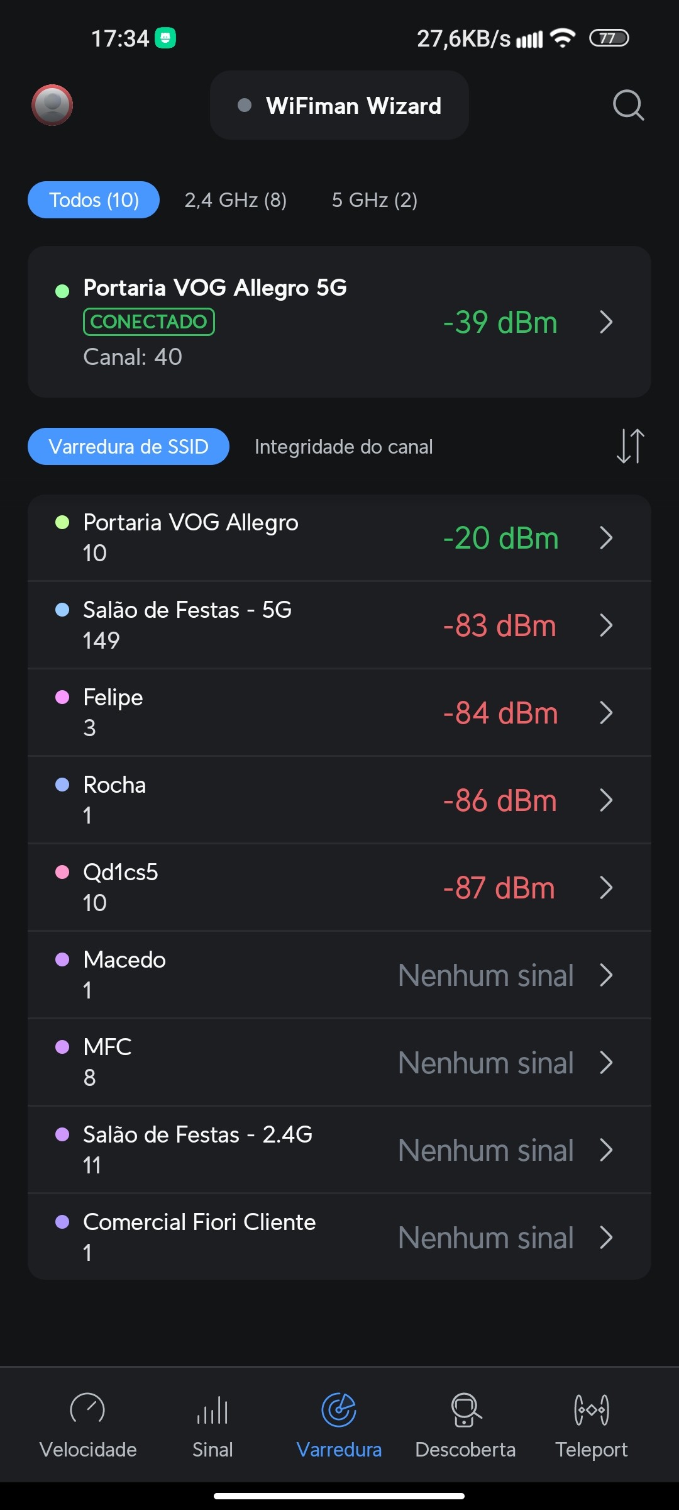Tap the profile avatar icon
This screenshot has height=1510, width=679.
tap(52, 105)
